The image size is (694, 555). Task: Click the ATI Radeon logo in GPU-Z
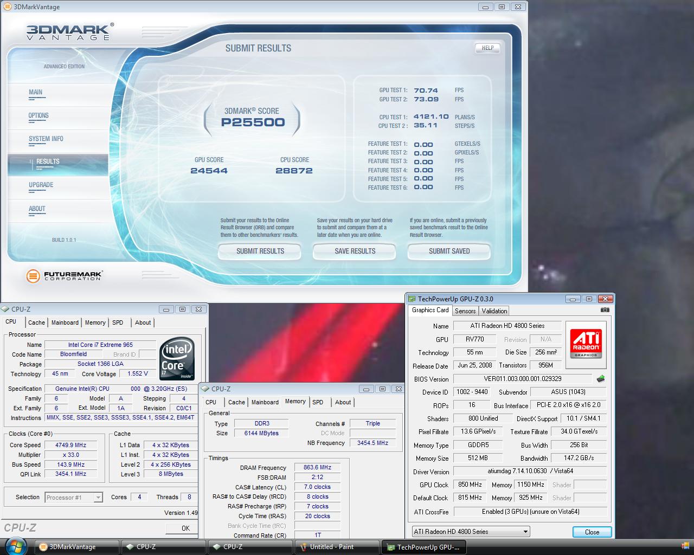[x=586, y=344]
